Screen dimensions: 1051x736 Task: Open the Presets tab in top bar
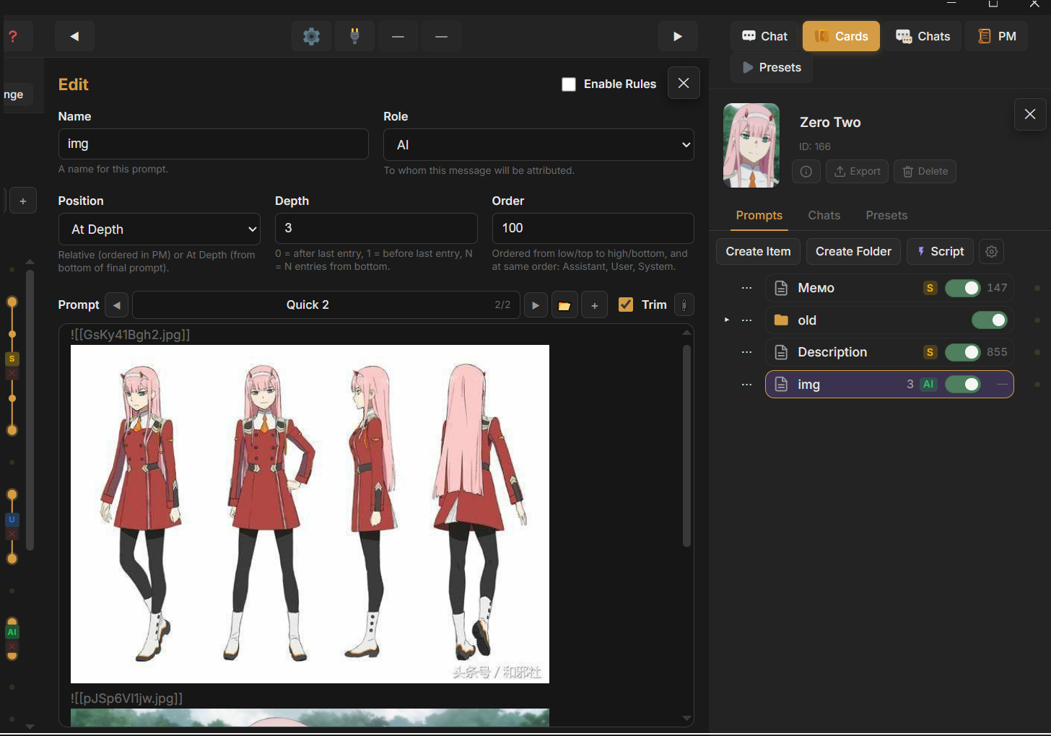click(772, 67)
